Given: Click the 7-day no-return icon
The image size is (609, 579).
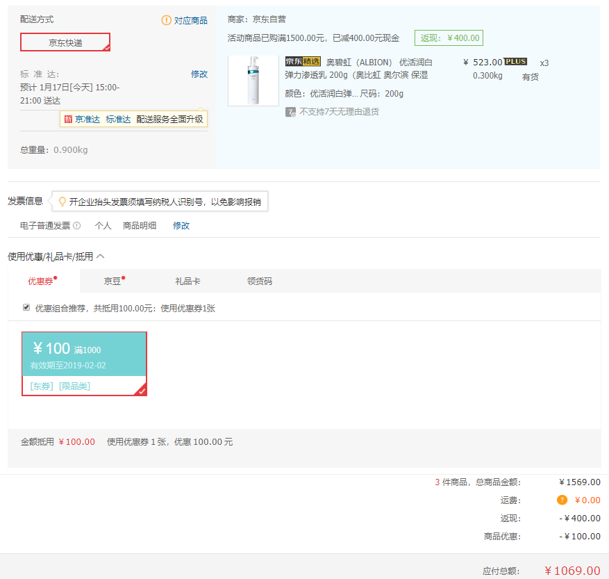Looking at the screenshot, I should coord(290,112).
